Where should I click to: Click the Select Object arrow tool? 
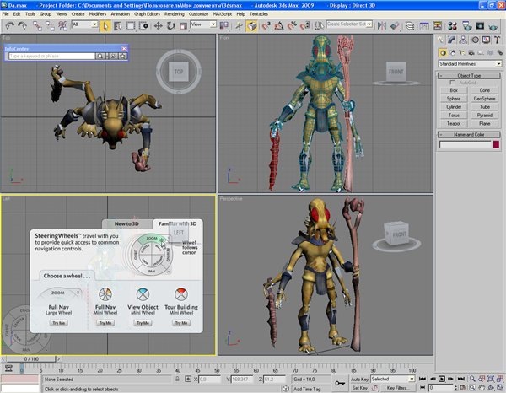105,25
